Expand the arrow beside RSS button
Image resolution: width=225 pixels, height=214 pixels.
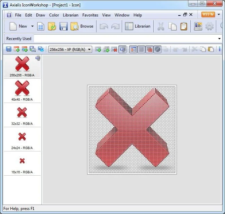tap(219, 14)
